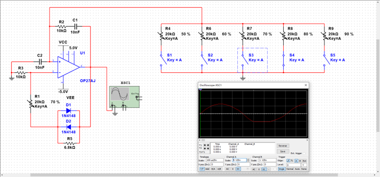Click the Timebase Scale field
380x177 pixels.
(x=215, y=160)
